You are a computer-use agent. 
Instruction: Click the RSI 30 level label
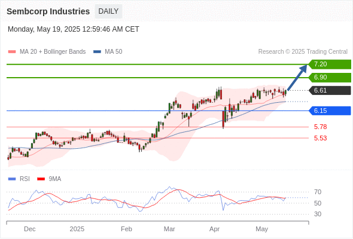pos(318,215)
